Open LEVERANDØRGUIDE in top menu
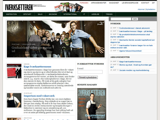The image size is (160, 120). (130, 3)
